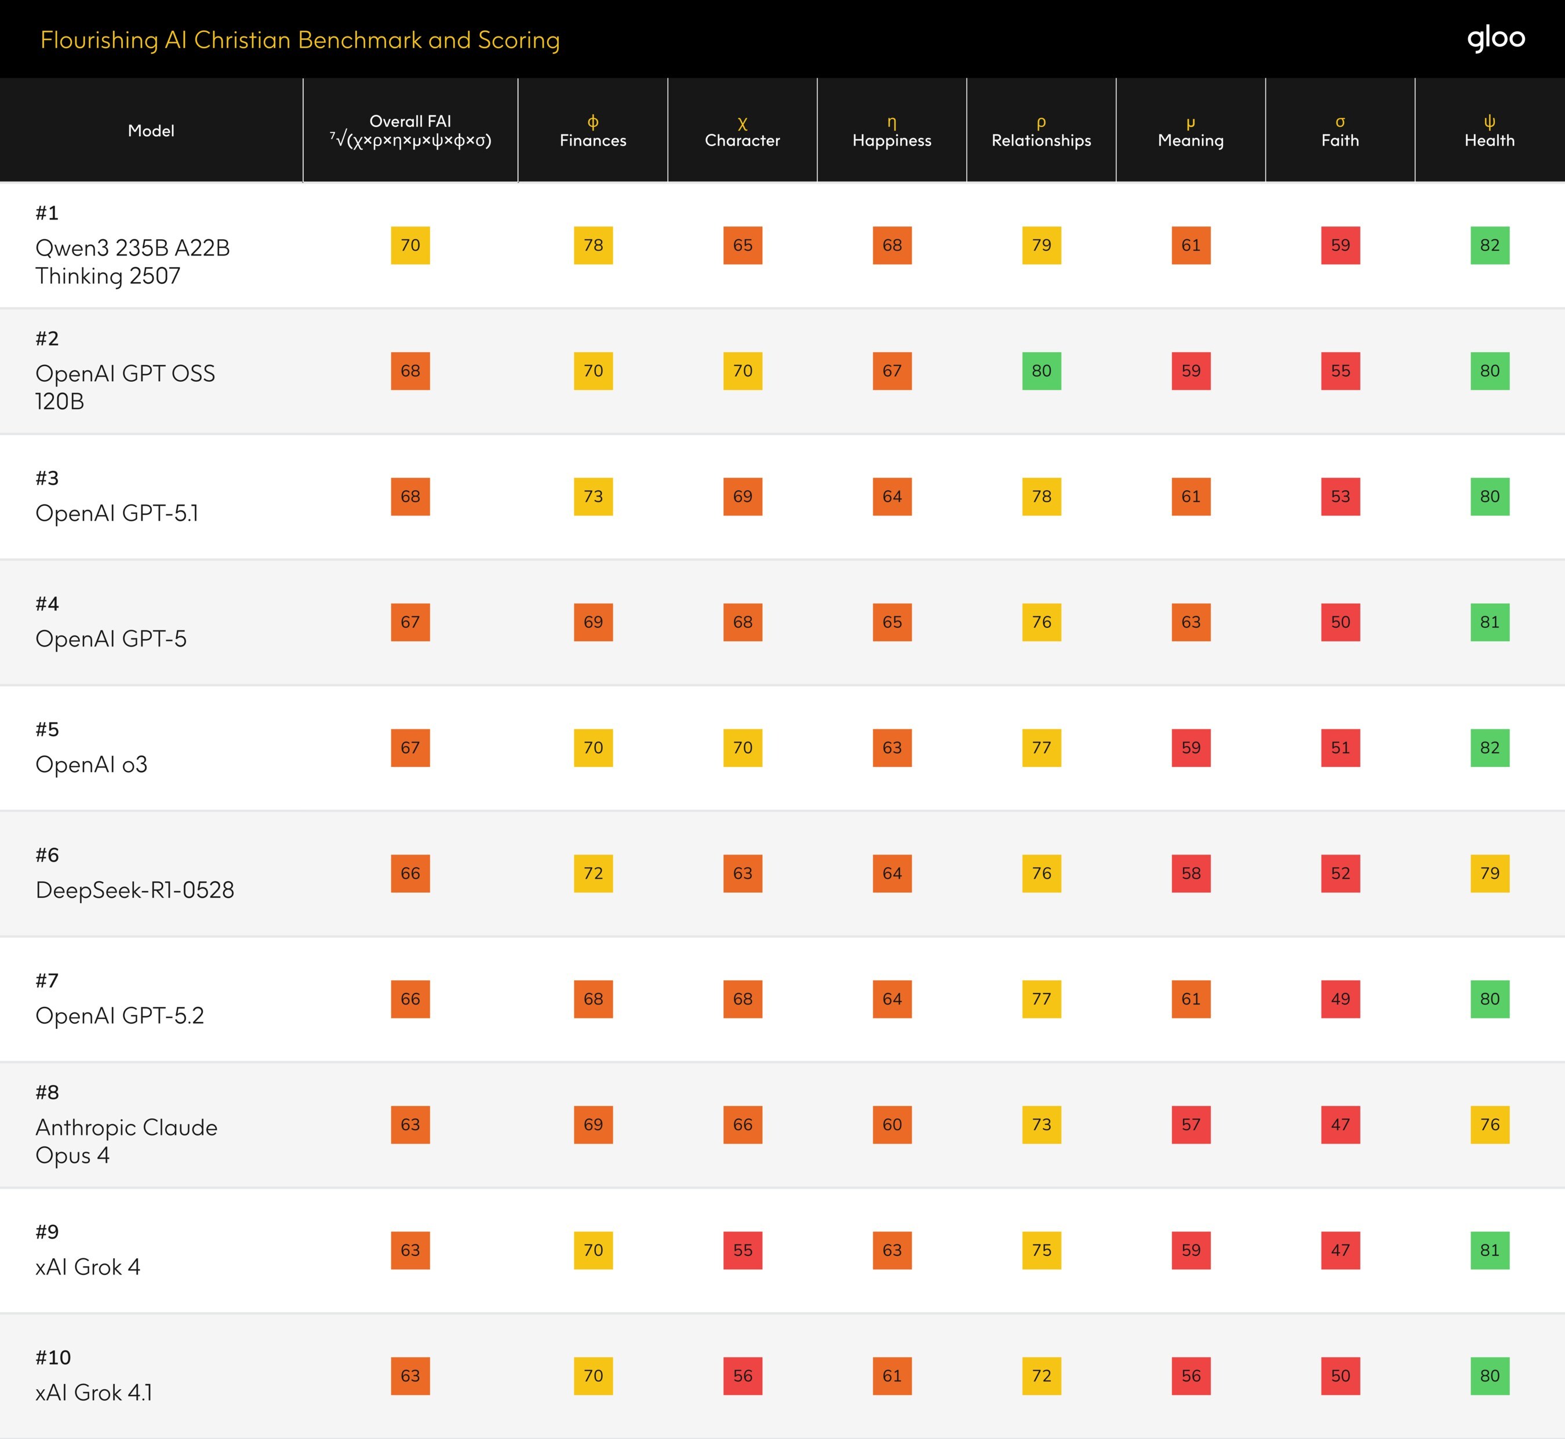Click the page title Flourishing AI Christian Benchmark
Image resolution: width=1565 pixels, height=1439 pixels.
[x=300, y=40]
